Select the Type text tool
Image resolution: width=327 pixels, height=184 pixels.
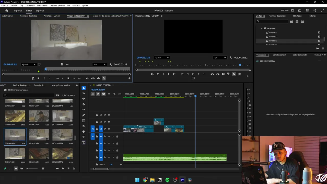84,137
